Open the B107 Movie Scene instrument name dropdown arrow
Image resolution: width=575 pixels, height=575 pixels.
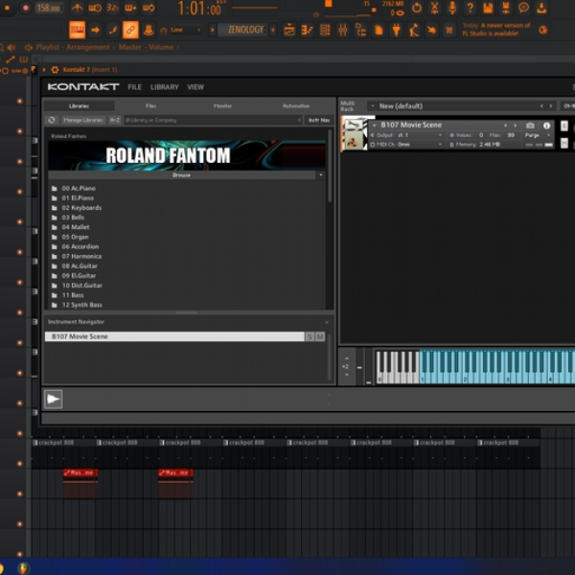pos(374,126)
